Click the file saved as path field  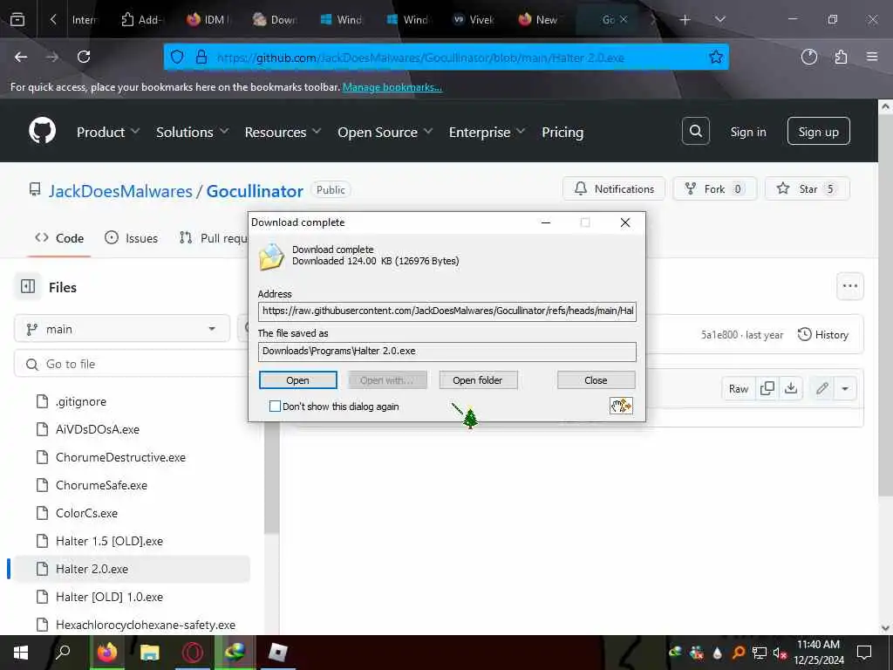coord(447,351)
